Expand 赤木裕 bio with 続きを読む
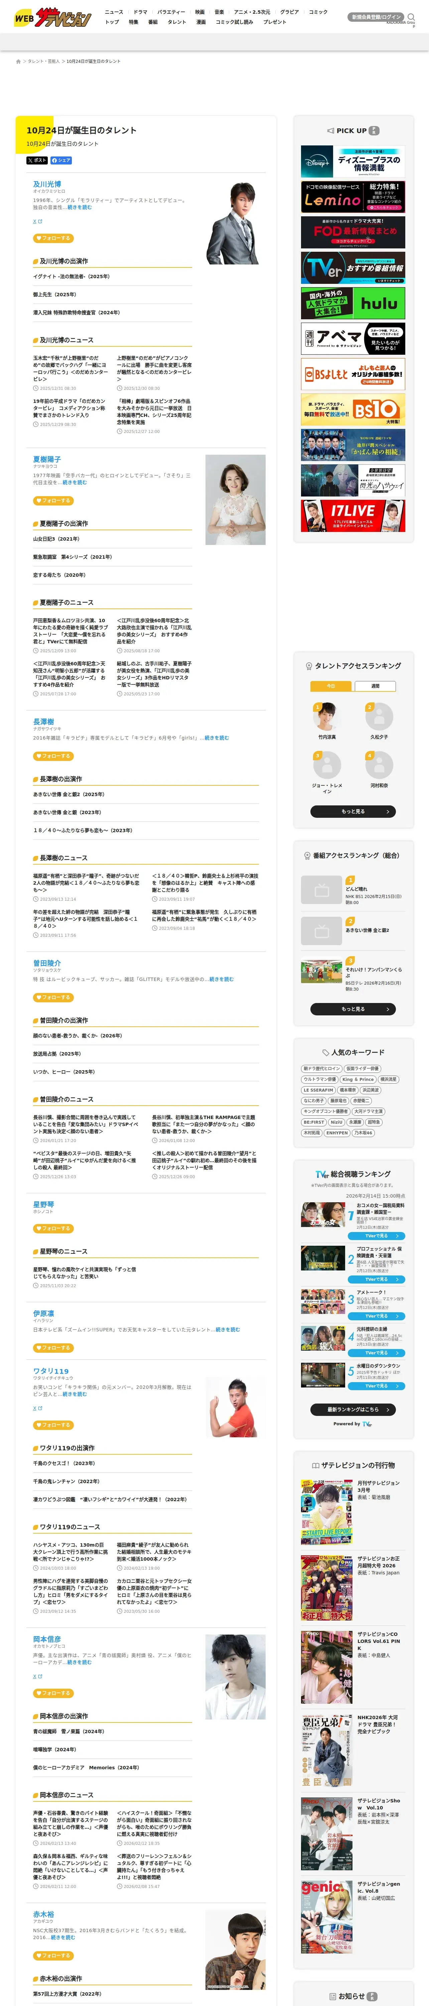The image size is (429, 2006). [63, 1937]
